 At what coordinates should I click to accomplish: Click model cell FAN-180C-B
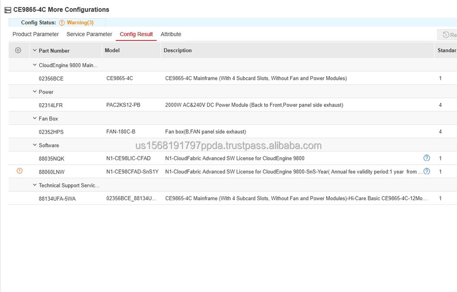[120, 132]
